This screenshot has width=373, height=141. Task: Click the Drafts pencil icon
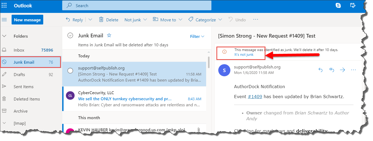[x=4, y=74]
